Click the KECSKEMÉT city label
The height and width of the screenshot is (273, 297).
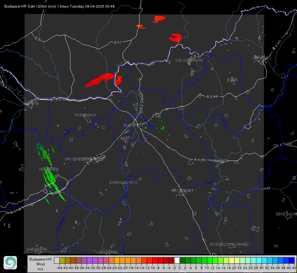tap(182, 191)
